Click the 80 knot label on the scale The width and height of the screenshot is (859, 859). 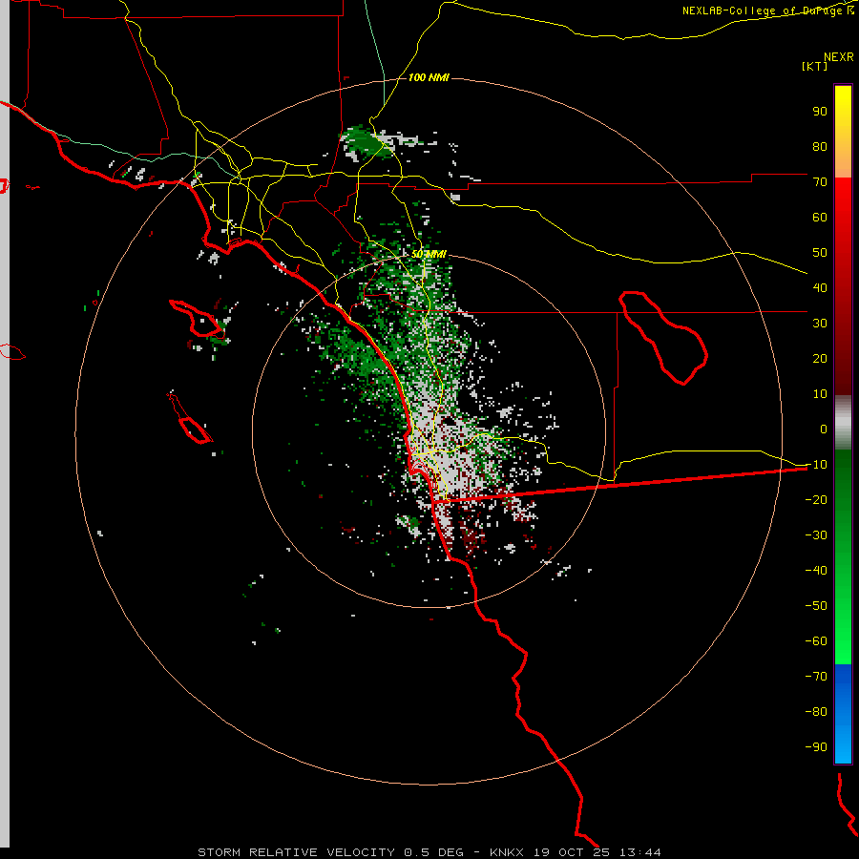pos(820,146)
